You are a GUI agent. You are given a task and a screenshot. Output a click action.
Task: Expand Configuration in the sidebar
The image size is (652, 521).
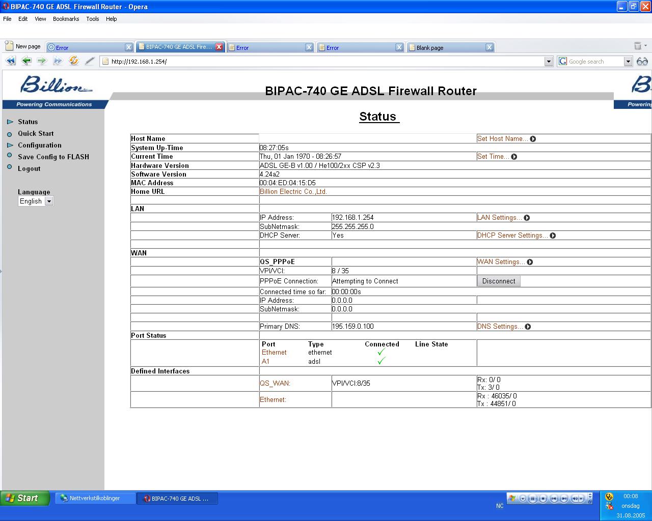click(40, 146)
